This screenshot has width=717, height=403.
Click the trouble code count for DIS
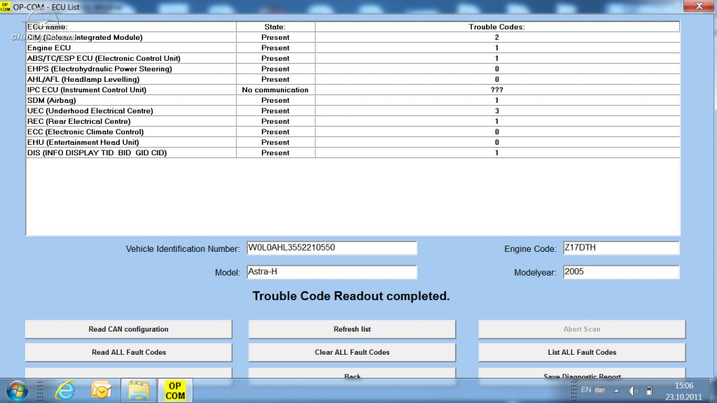(x=497, y=153)
